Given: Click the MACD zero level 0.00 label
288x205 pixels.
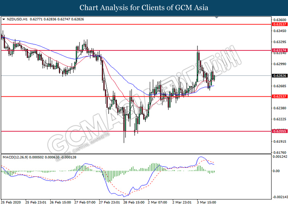Looking at the screenshot, I should point(276,171).
